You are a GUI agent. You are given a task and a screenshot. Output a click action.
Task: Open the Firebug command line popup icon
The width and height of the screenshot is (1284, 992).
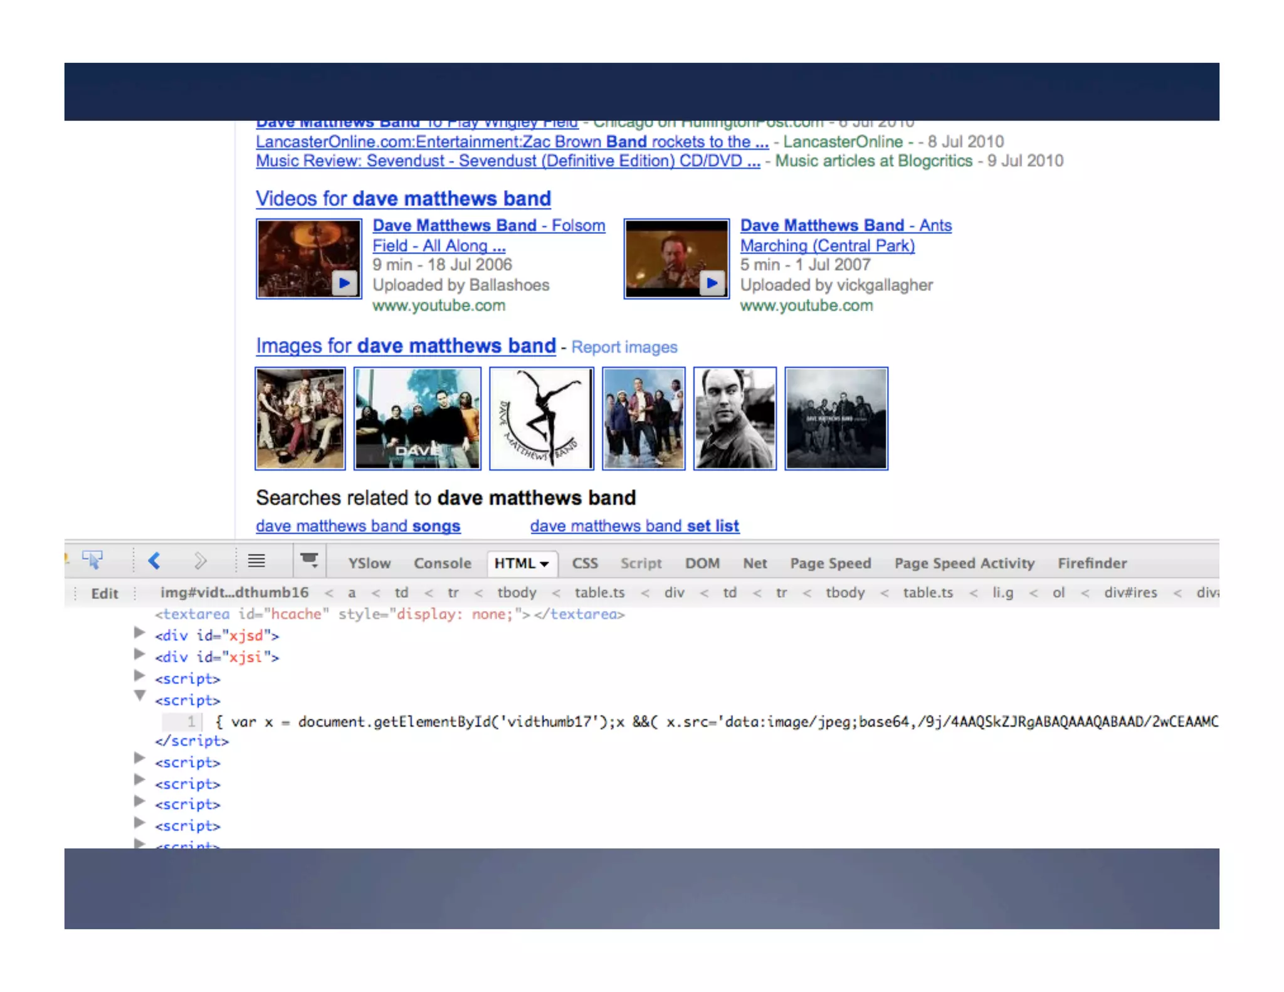point(309,560)
